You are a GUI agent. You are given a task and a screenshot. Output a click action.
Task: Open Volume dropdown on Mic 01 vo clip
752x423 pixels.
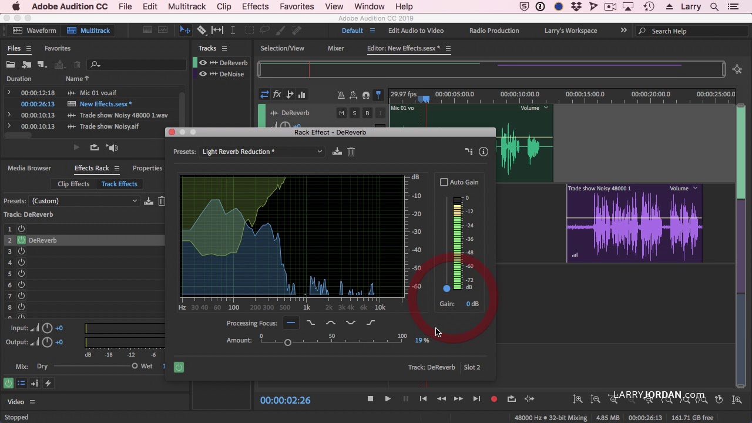click(x=535, y=108)
